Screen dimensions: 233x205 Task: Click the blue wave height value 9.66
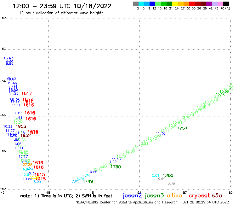tap(94, 172)
